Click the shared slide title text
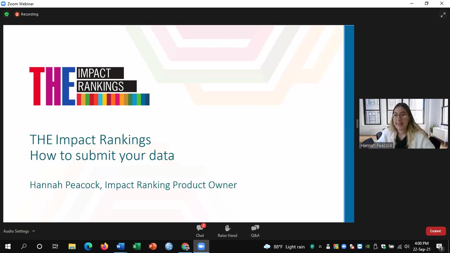450x253 pixels. 102,147
